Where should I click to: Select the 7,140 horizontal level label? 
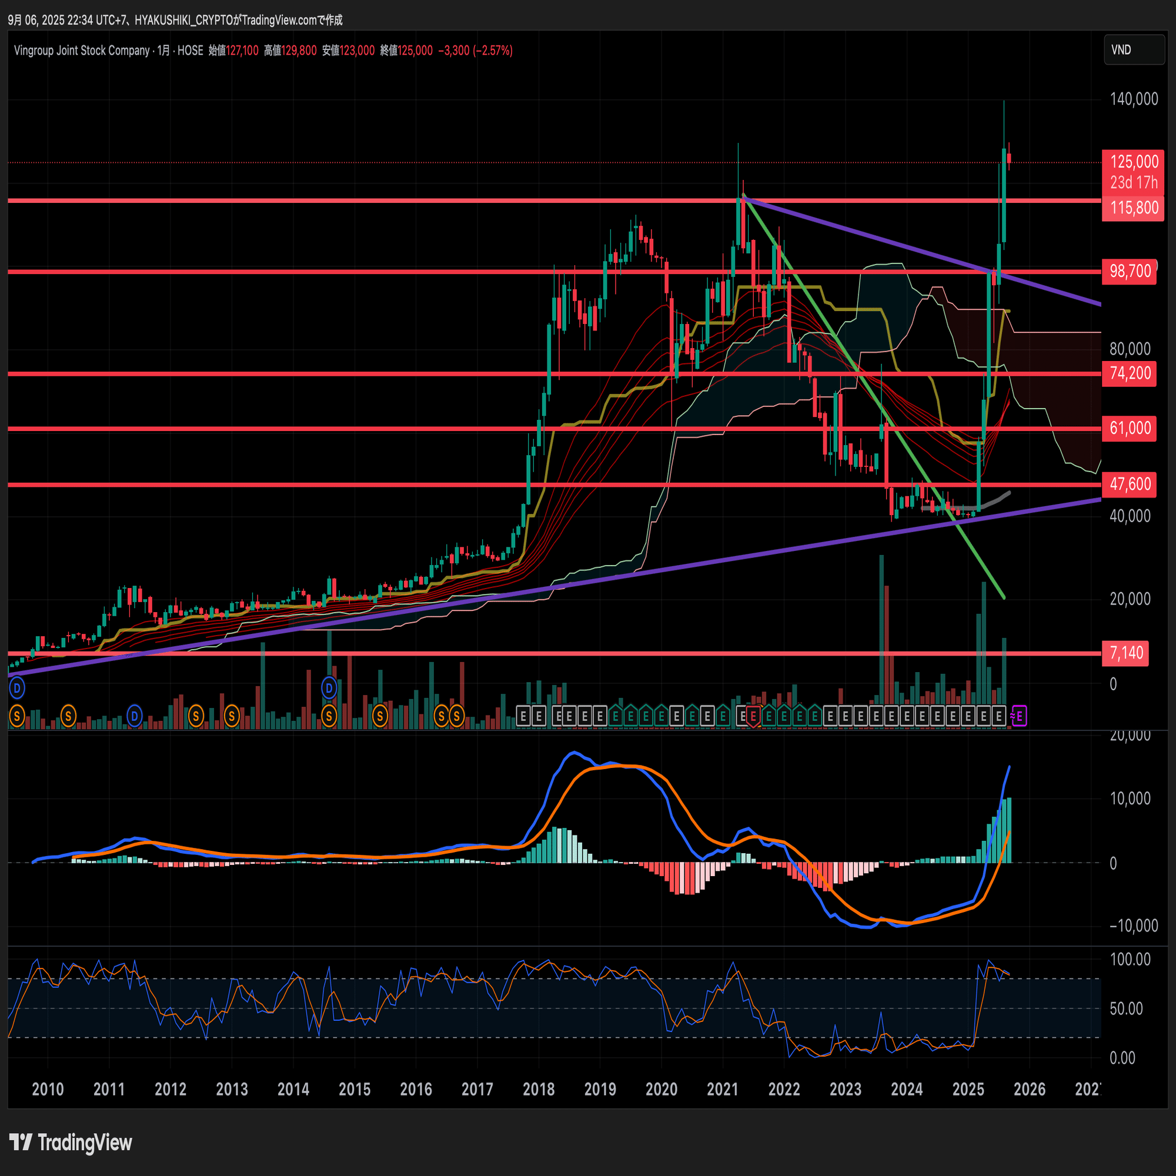pos(1125,653)
